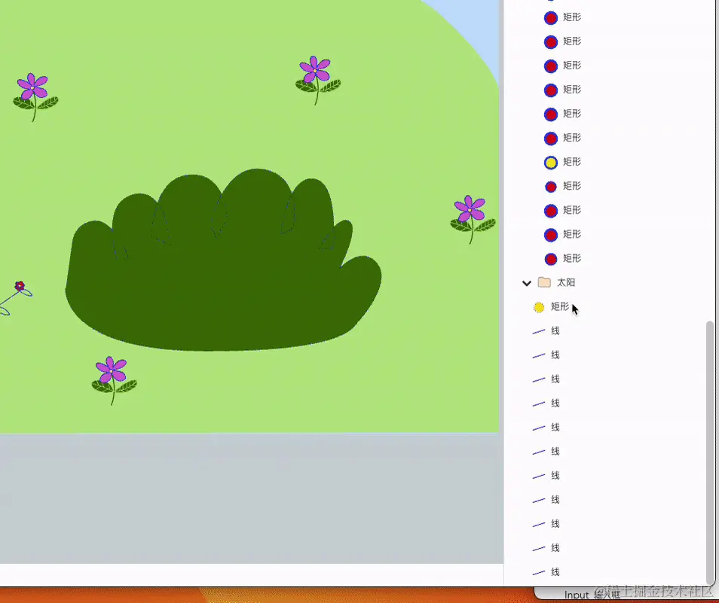Collapse the 太阳 layer group
Screen dimensions: 719x603
coord(527,282)
